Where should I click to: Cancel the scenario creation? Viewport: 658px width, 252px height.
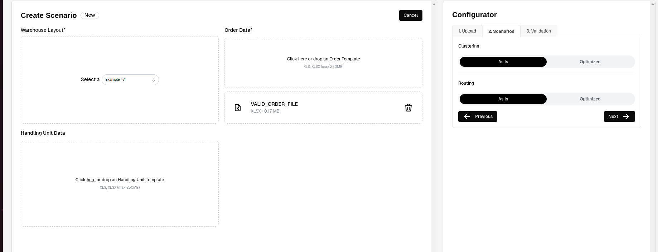(411, 15)
